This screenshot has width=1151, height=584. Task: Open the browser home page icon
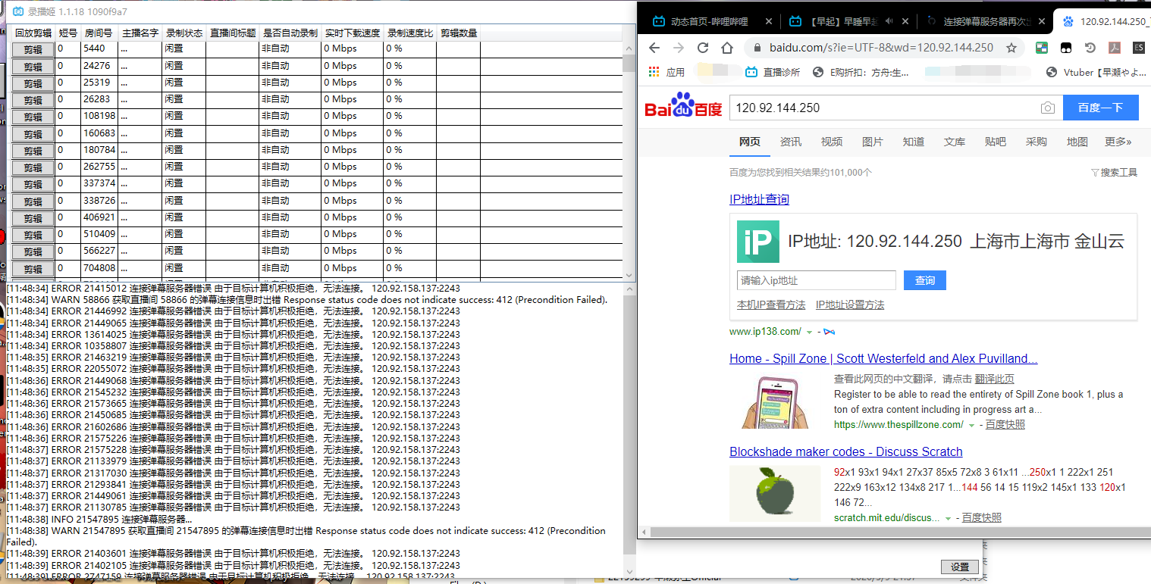(x=727, y=47)
